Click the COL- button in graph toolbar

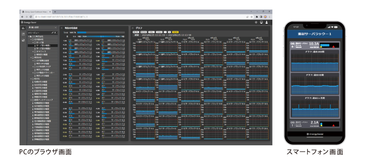[151, 32]
